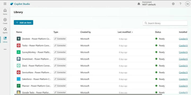This screenshot has height=95, width=191.
Task: Open the SA account avatar
Action: click(188, 4)
